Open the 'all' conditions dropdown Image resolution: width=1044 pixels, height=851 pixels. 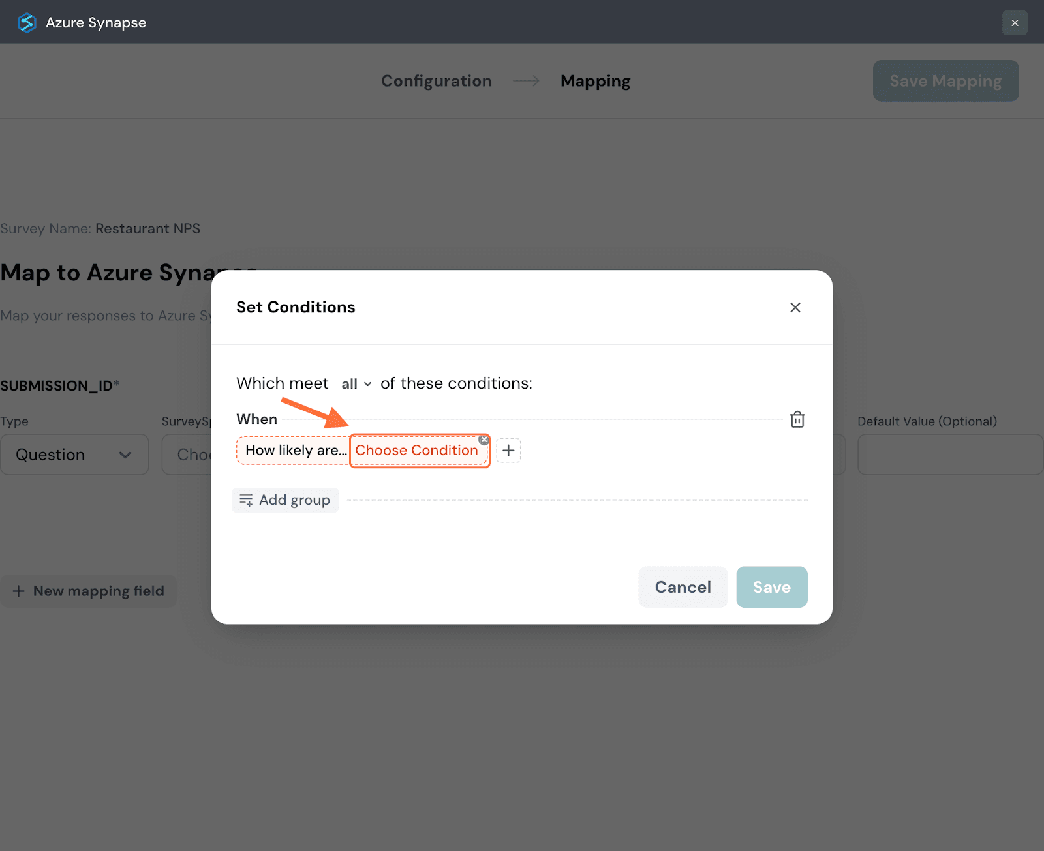point(356,384)
